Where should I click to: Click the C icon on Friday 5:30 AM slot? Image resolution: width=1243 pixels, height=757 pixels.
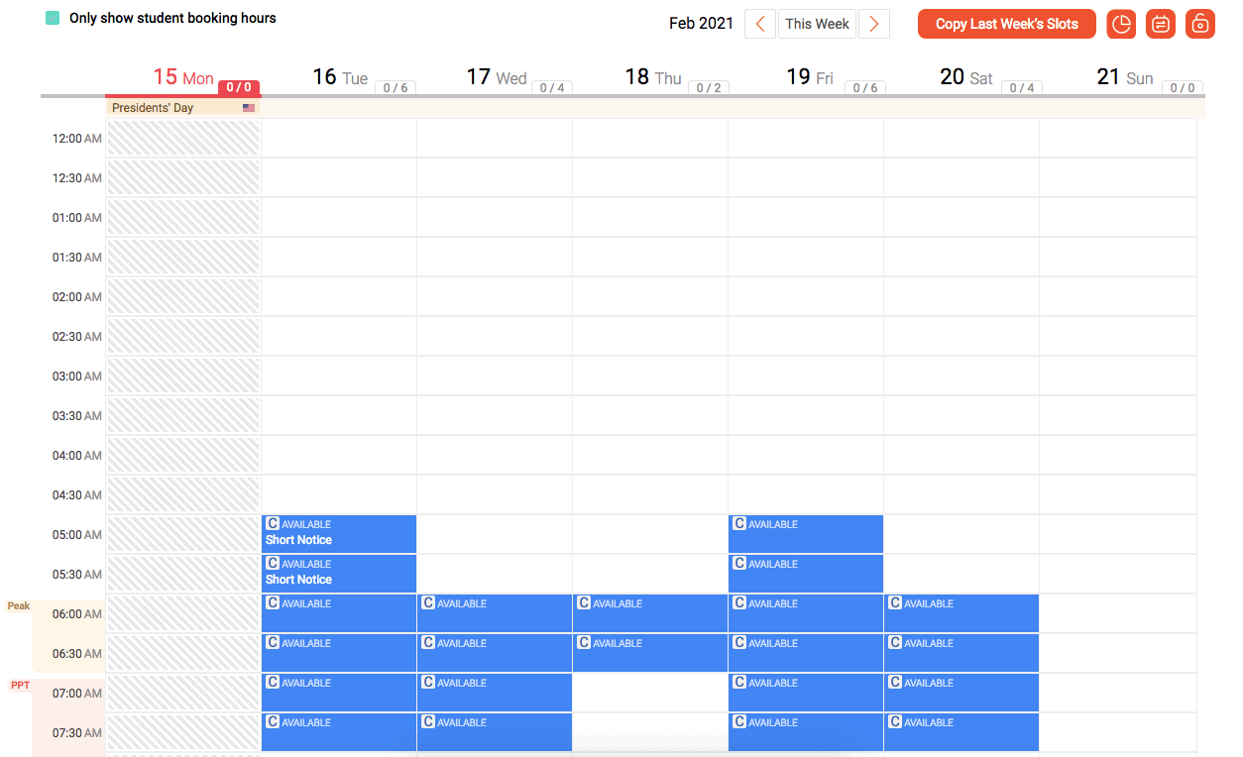coord(739,563)
